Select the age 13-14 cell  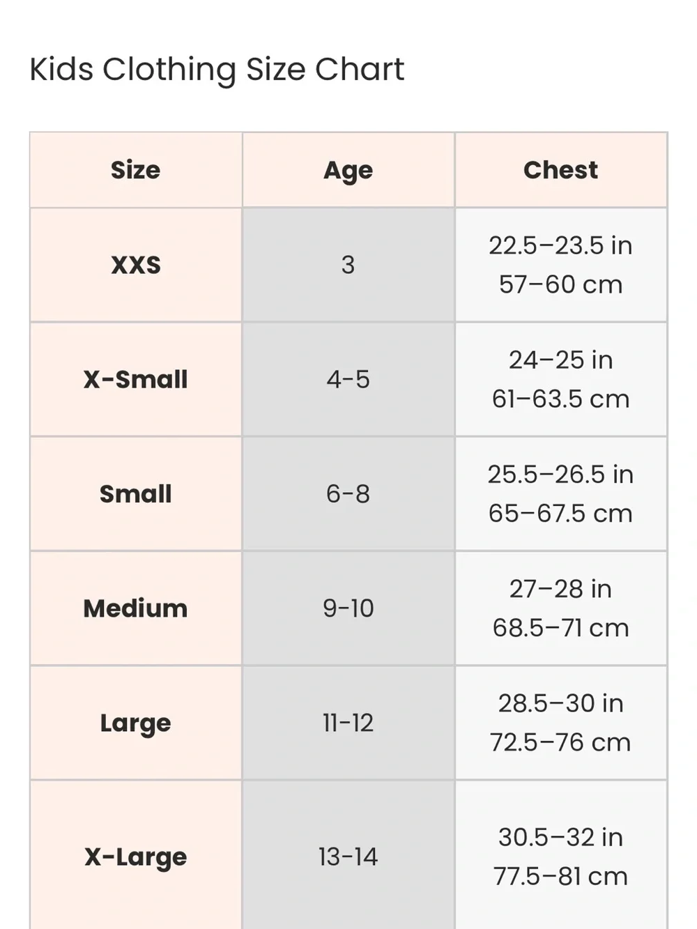[x=348, y=856]
